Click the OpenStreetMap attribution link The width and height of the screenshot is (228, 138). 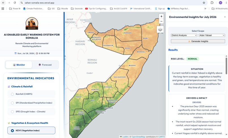[x=138, y=137]
